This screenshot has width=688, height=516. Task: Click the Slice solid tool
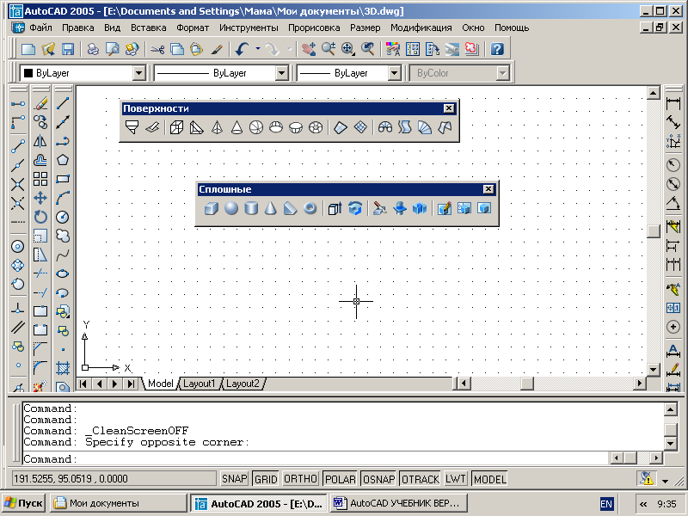[380, 208]
